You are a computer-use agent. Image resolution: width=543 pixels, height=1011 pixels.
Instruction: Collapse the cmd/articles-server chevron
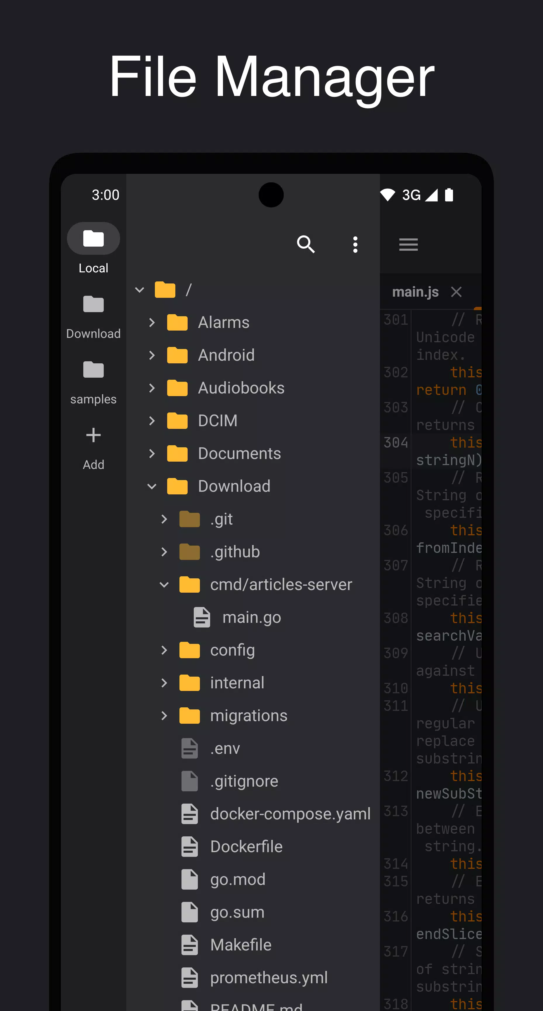tap(164, 585)
